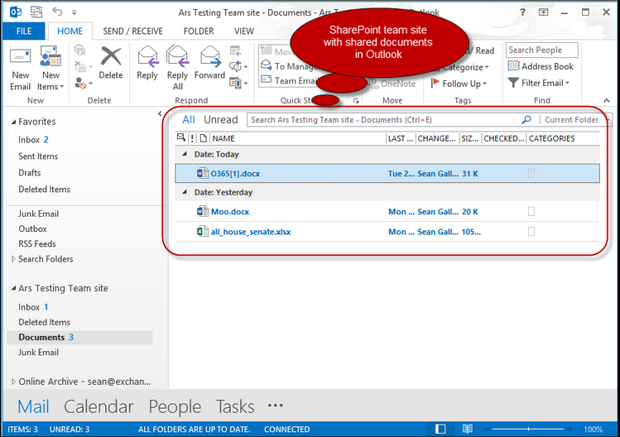Collapse the Favorites section
This screenshot has width=620, height=437.
tap(13, 122)
